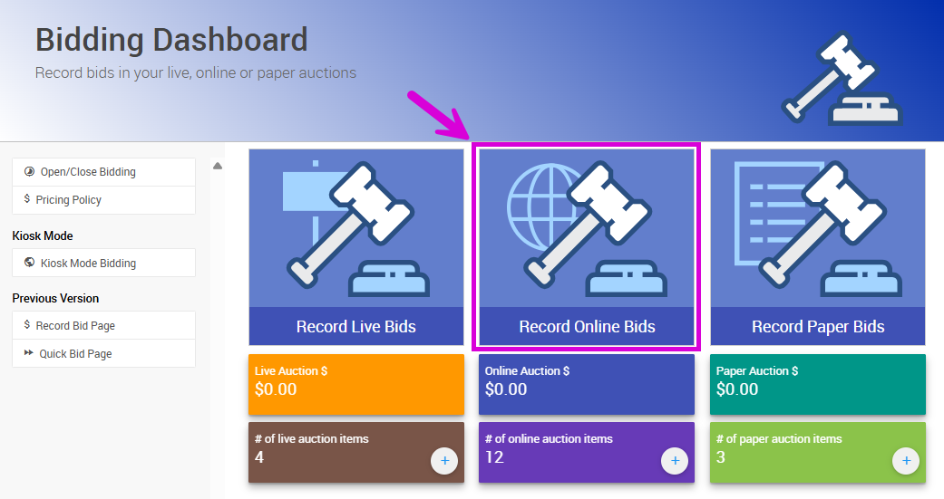Click the gavel icon in the header banner
The width and height of the screenshot is (944, 499).
[841, 81]
